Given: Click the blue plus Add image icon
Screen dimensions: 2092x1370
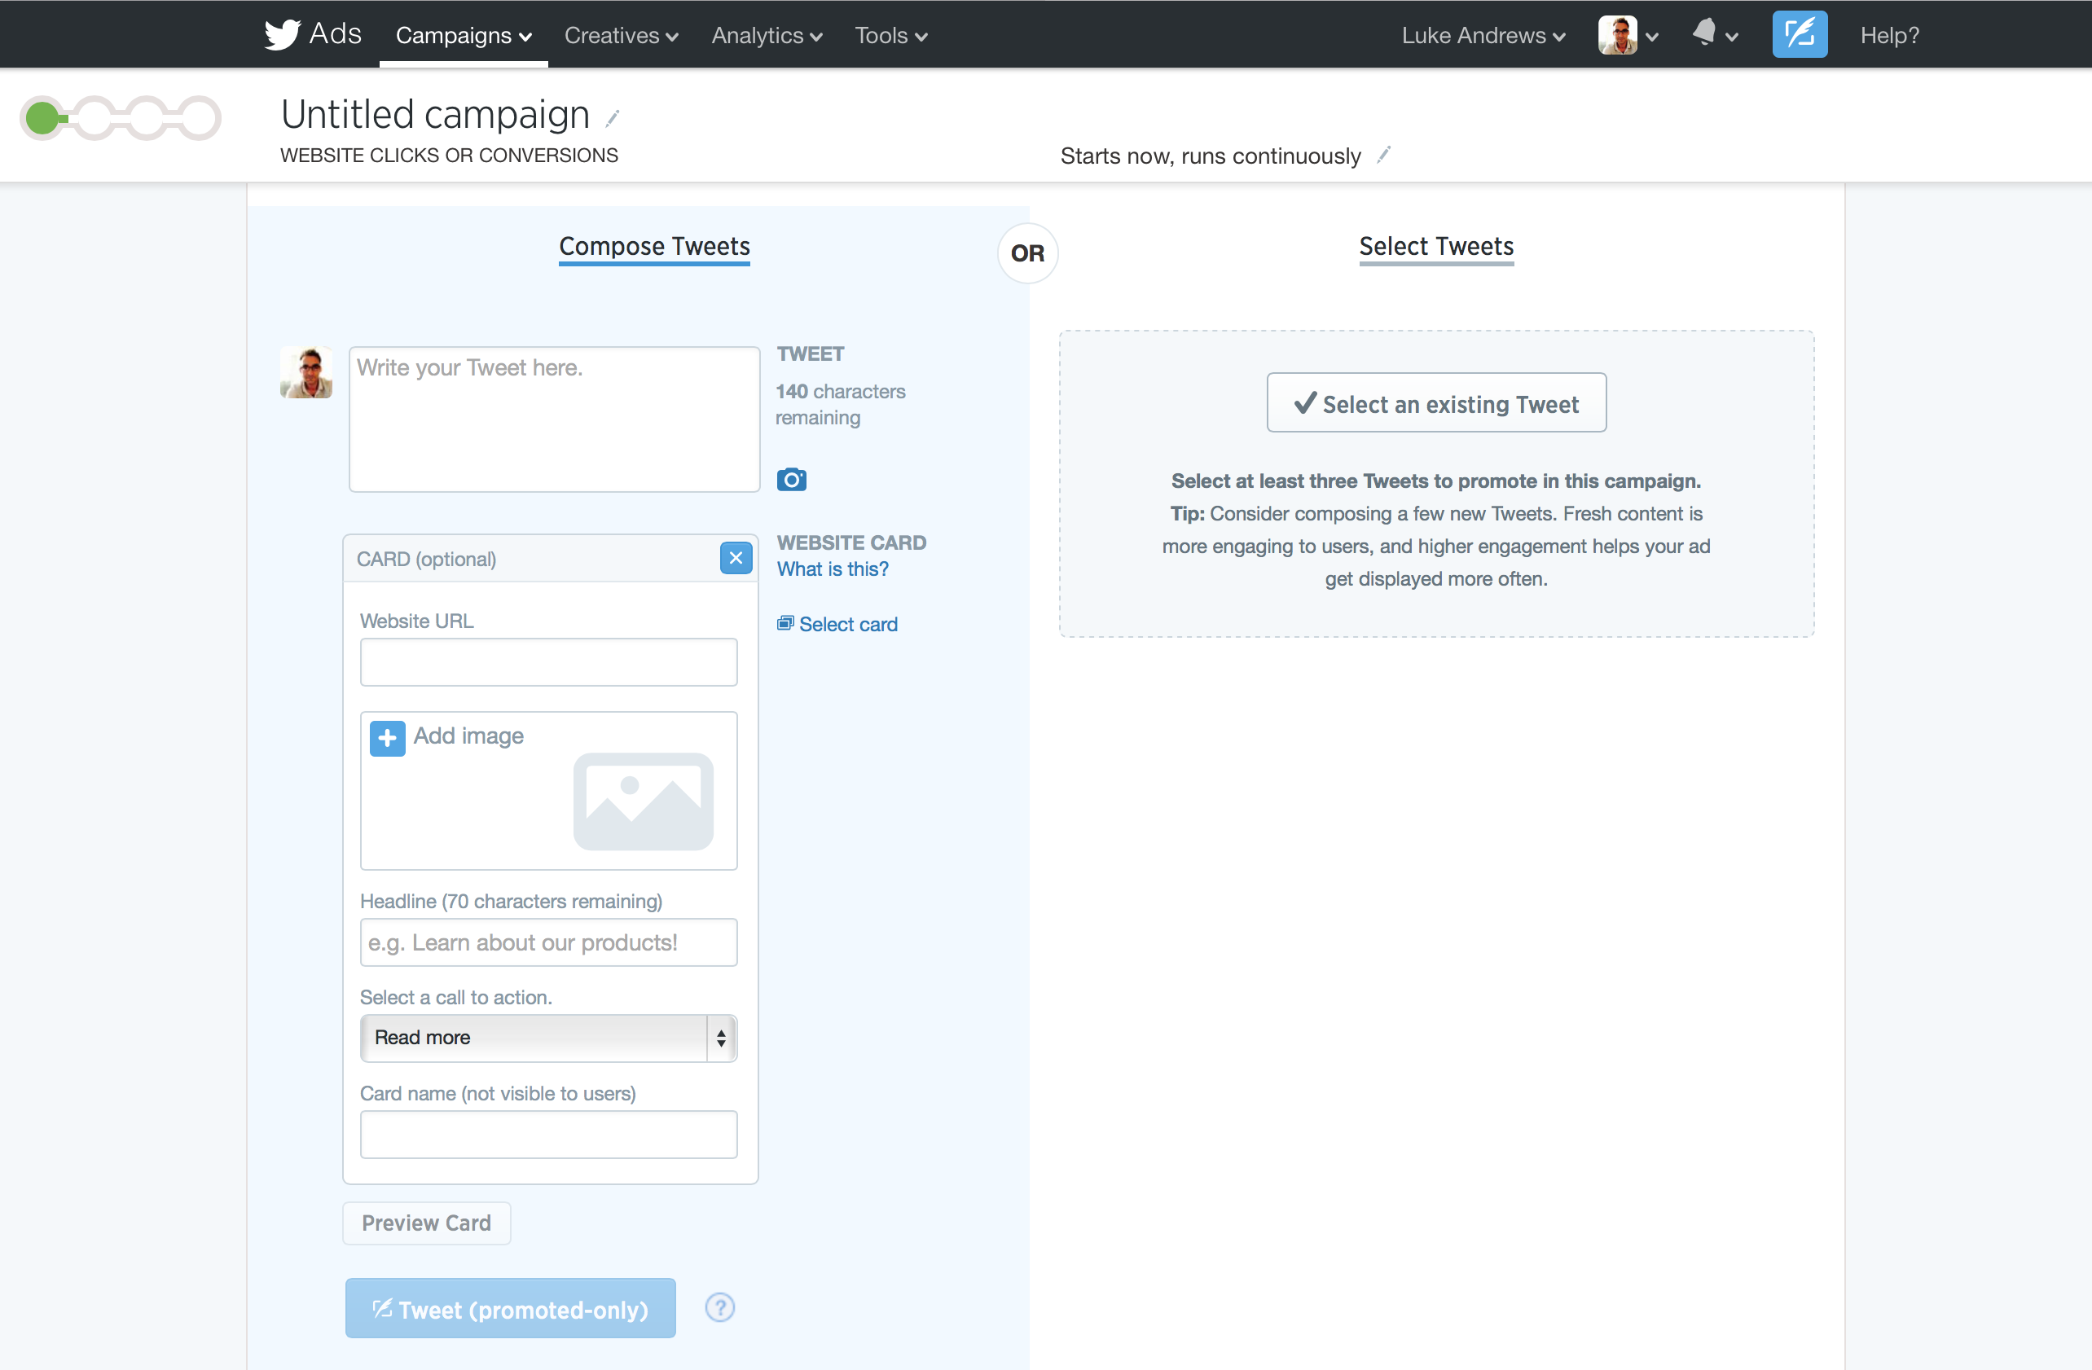Looking at the screenshot, I should click(388, 738).
